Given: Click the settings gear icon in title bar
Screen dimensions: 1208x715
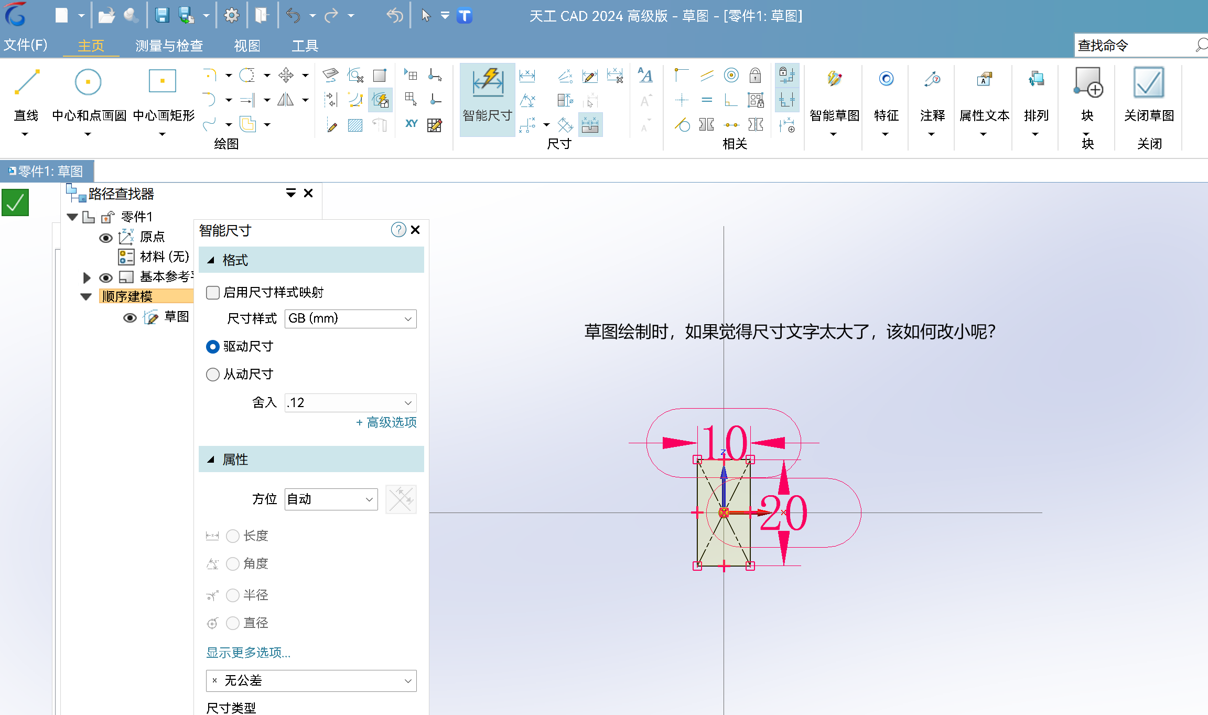Looking at the screenshot, I should tap(231, 16).
